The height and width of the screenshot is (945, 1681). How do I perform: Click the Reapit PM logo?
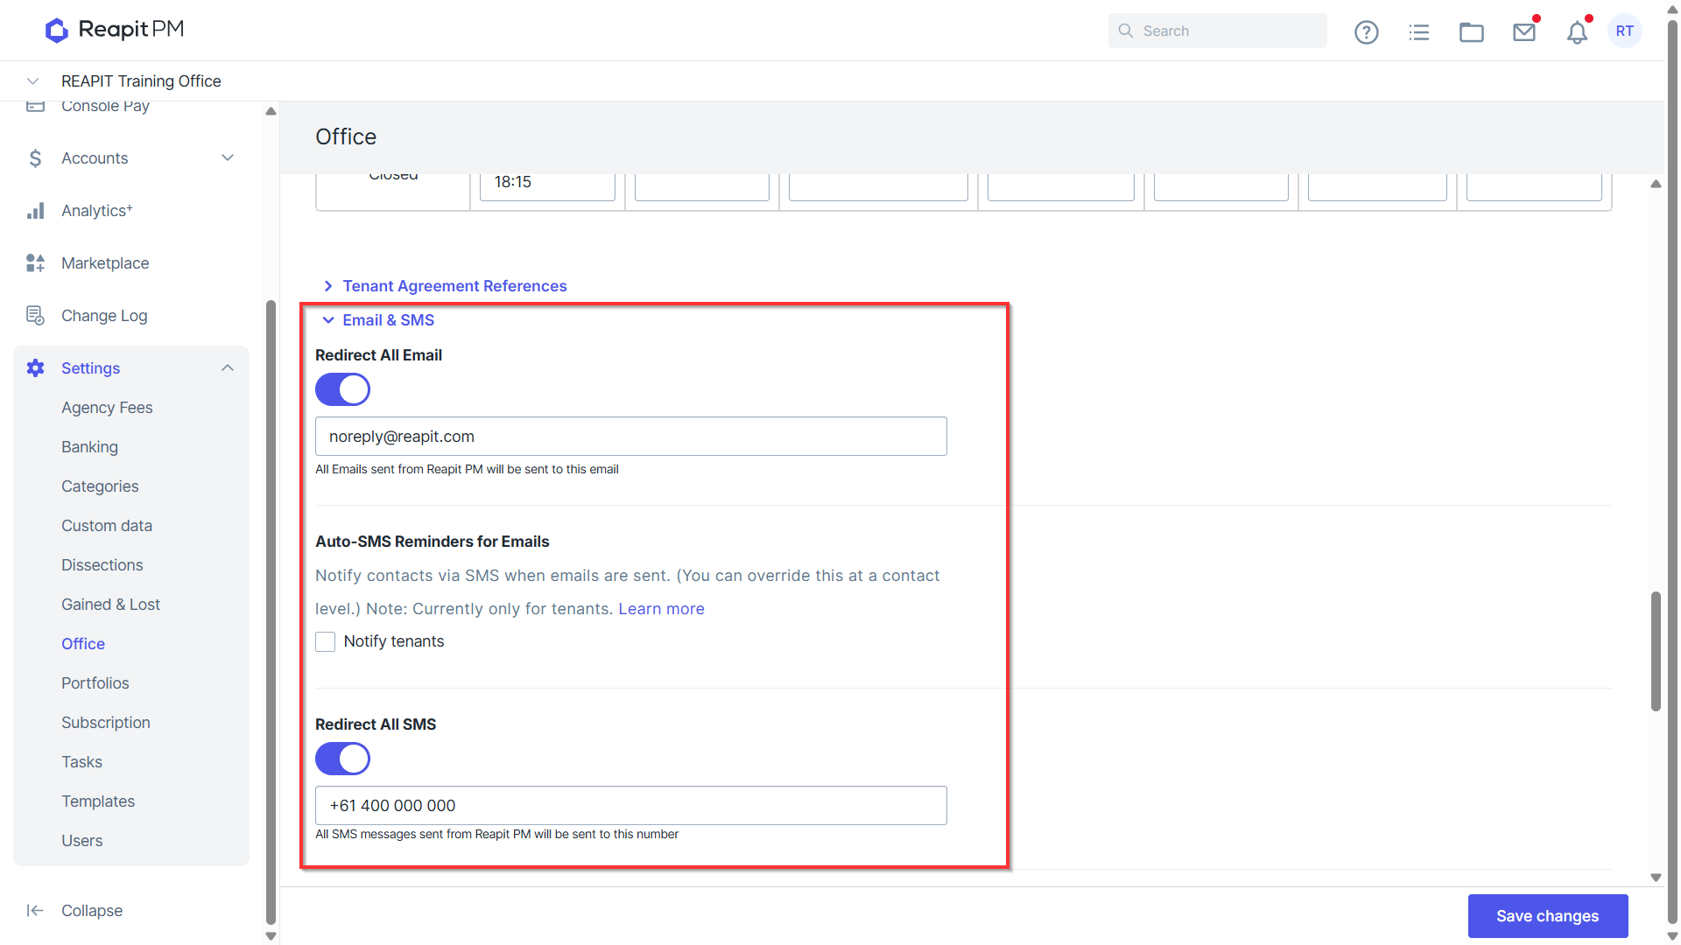pos(115,30)
